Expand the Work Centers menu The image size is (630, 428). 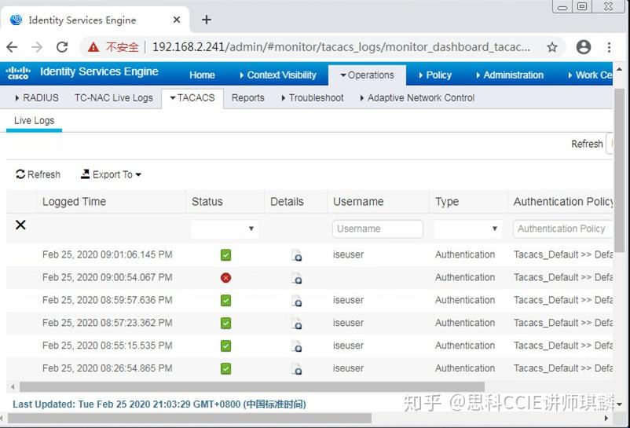[x=590, y=75]
